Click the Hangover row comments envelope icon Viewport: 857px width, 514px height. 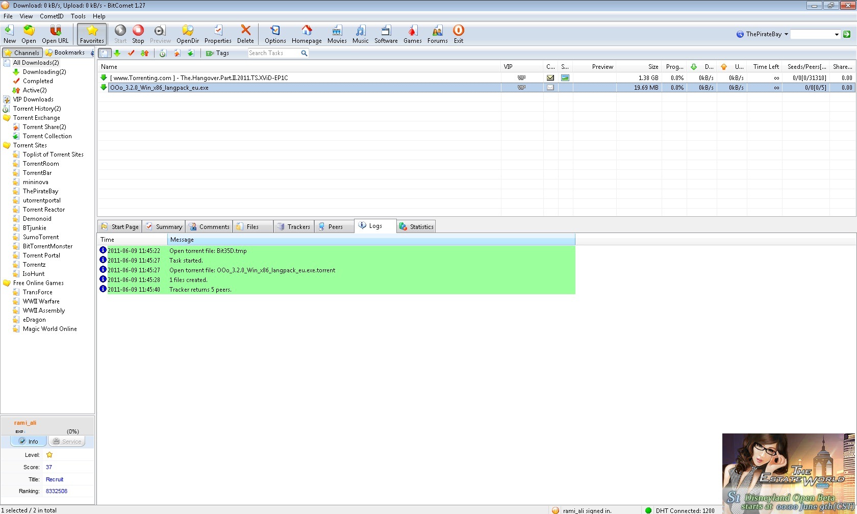(550, 78)
